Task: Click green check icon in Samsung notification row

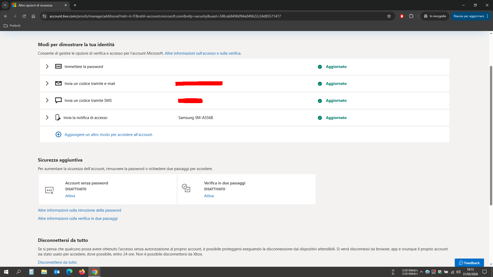Action: pos(320,118)
